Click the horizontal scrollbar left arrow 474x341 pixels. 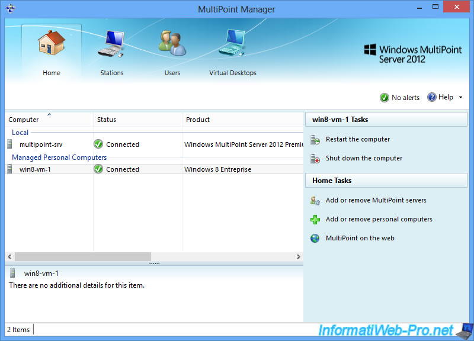pos(9,257)
